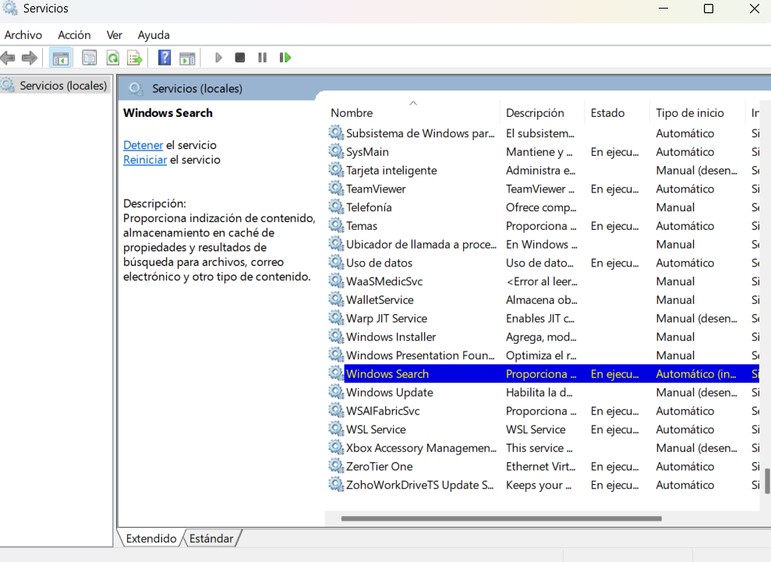Screen dimensions: 771x562
Task: Click the Export List toolbar icon
Action: (x=135, y=58)
